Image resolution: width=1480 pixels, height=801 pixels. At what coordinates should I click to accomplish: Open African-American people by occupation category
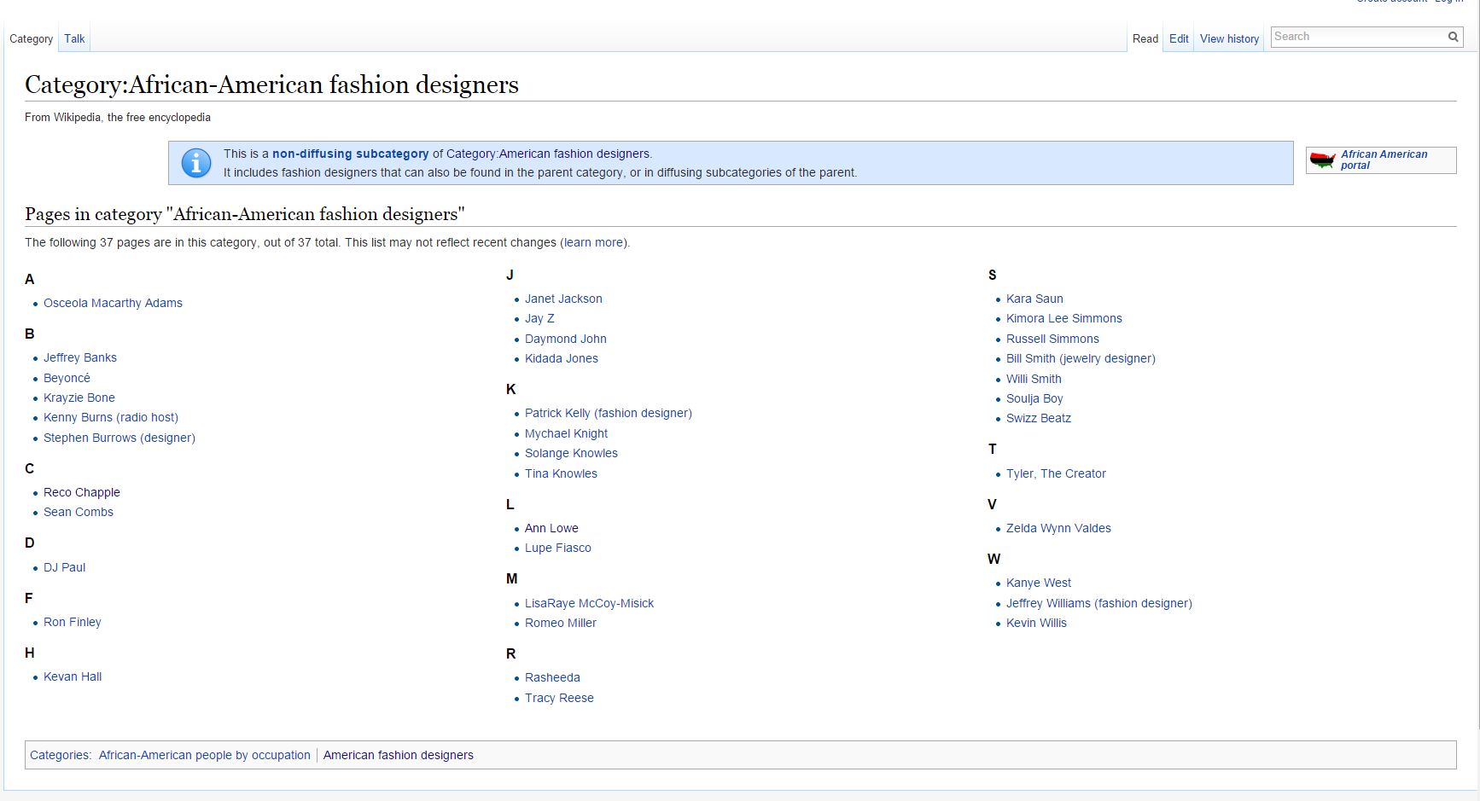205,755
